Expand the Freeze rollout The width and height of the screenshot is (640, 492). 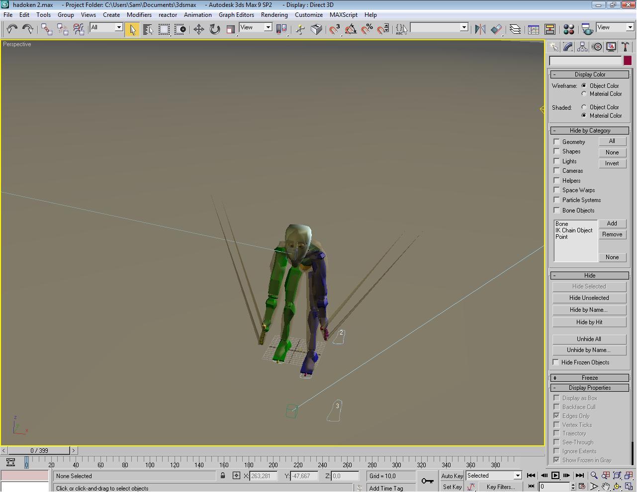(x=590, y=378)
